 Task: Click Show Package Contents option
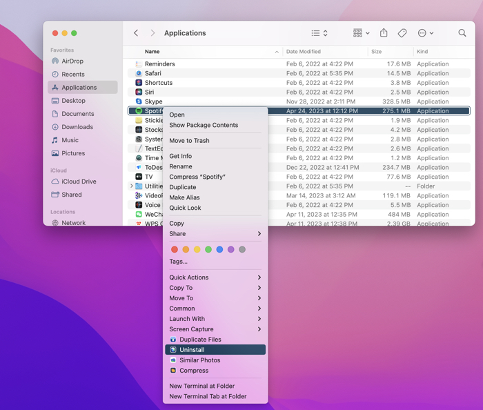[204, 126]
